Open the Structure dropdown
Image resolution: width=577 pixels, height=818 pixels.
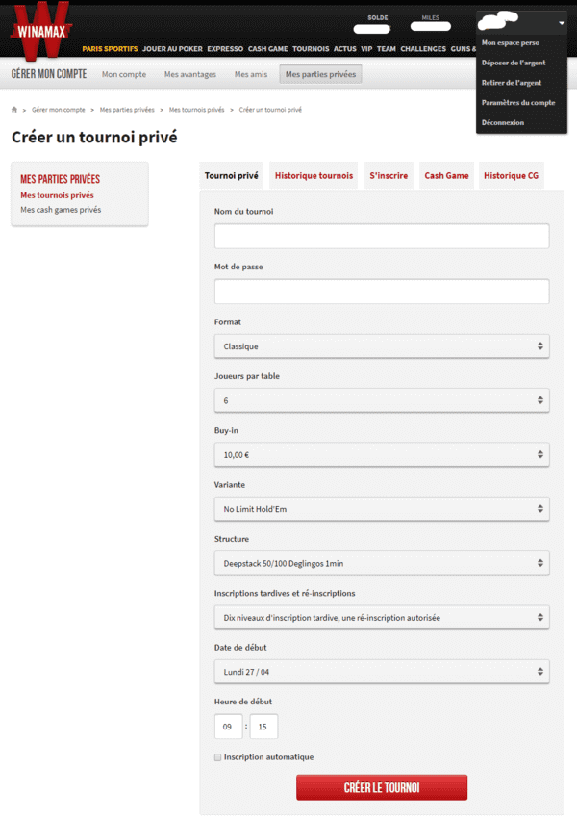[x=382, y=563]
